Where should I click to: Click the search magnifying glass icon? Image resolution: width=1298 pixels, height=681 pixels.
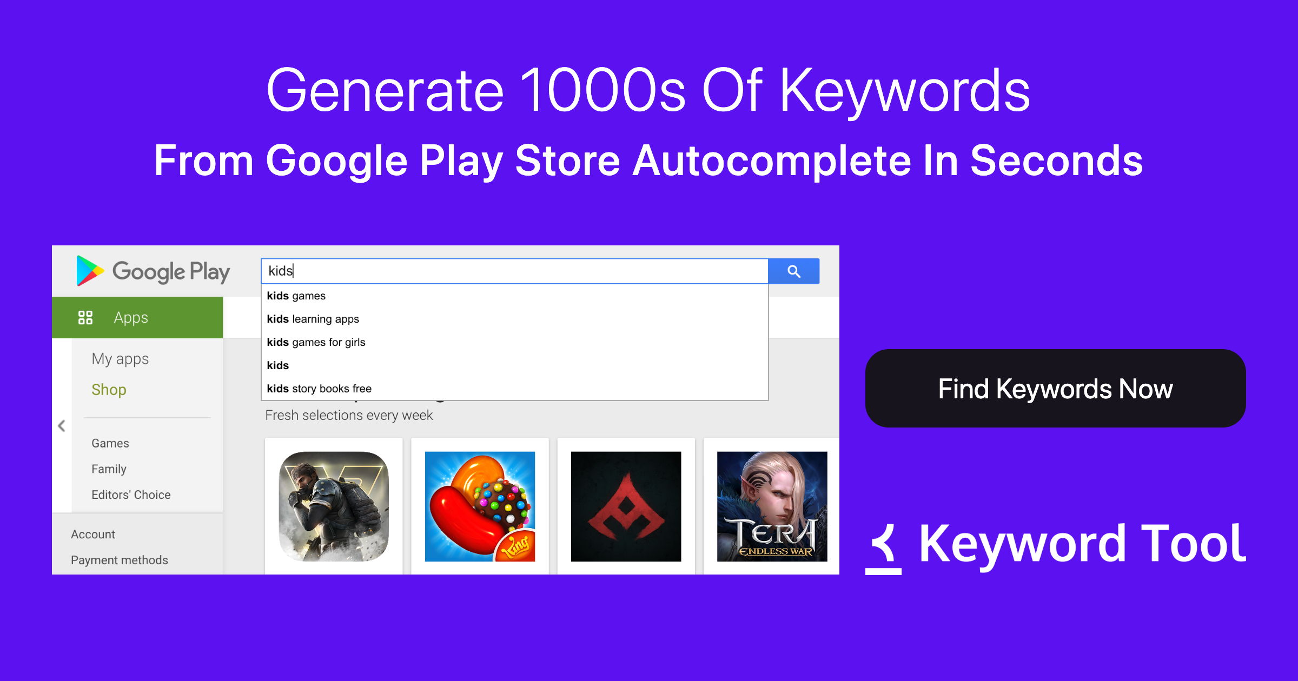(x=791, y=271)
